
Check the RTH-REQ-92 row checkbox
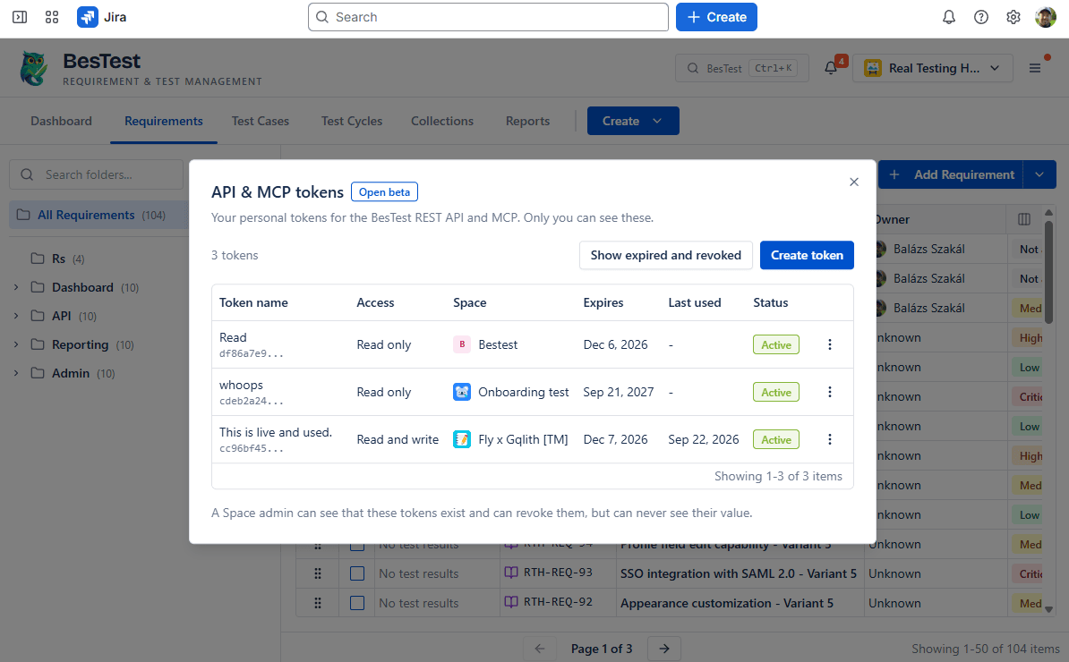(x=357, y=603)
